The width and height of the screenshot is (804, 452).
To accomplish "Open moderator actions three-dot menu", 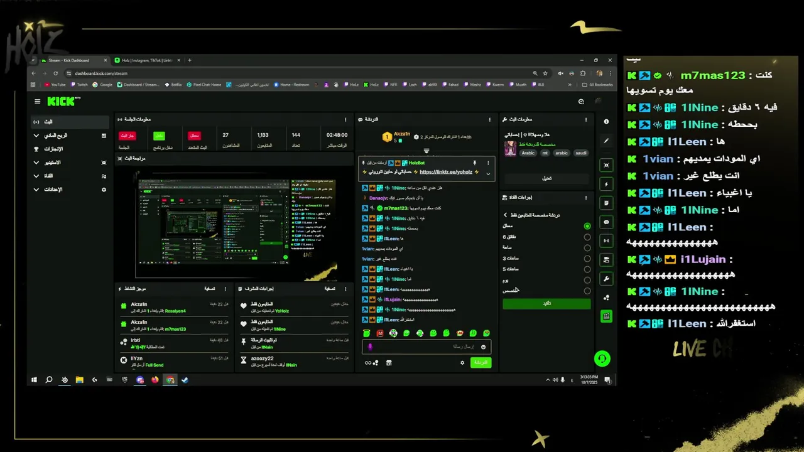I will click(x=344, y=289).
